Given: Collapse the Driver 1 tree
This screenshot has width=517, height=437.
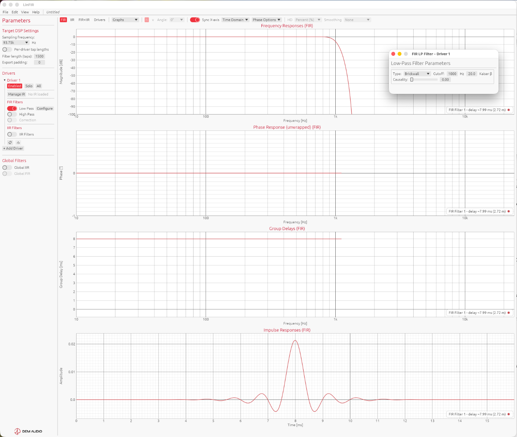Looking at the screenshot, I should click(x=5, y=80).
